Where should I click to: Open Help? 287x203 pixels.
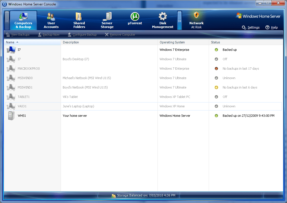pyautogui.click(x=272, y=27)
